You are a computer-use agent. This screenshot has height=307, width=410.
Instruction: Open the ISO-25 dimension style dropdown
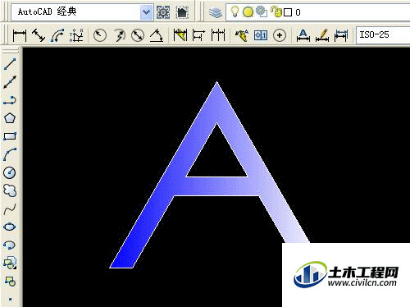coord(383,35)
